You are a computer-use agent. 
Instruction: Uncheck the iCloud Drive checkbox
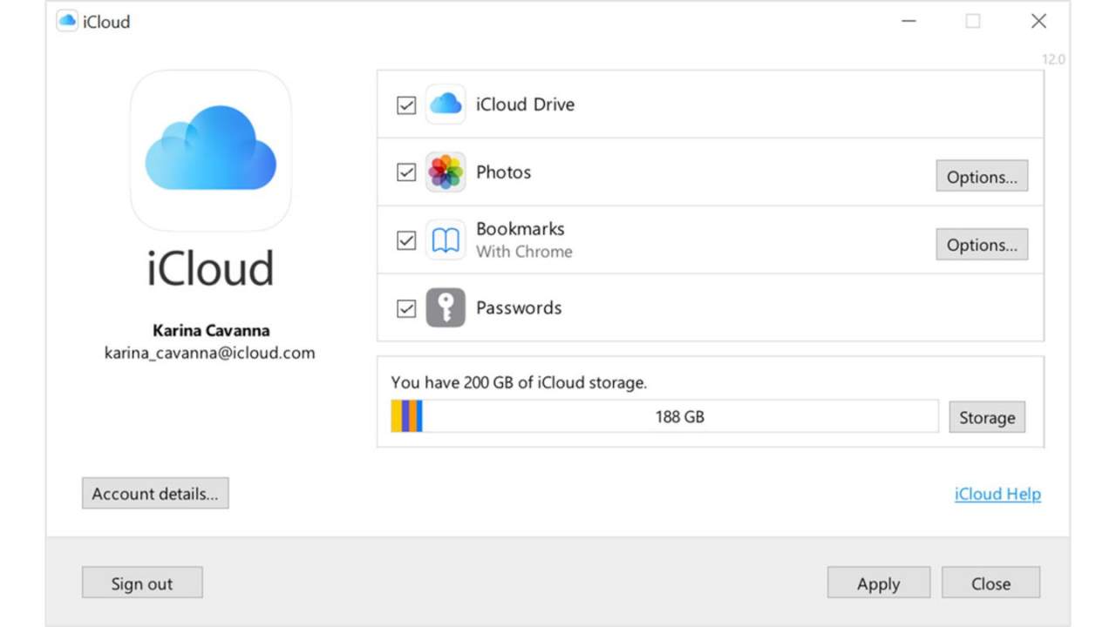406,104
